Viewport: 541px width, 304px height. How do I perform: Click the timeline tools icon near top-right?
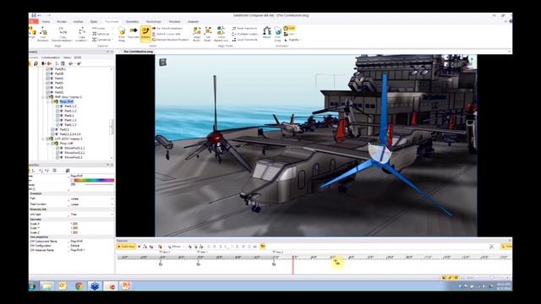pyautogui.click(x=492, y=247)
